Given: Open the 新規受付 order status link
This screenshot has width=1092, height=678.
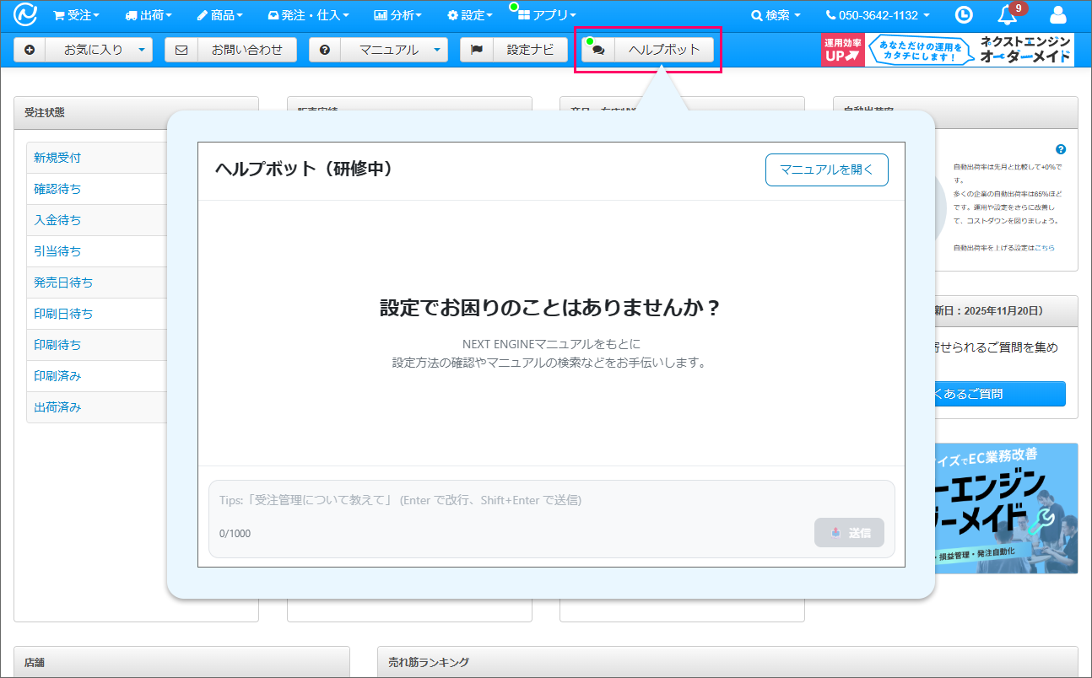Looking at the screenshot, I should tap(57, 158).
